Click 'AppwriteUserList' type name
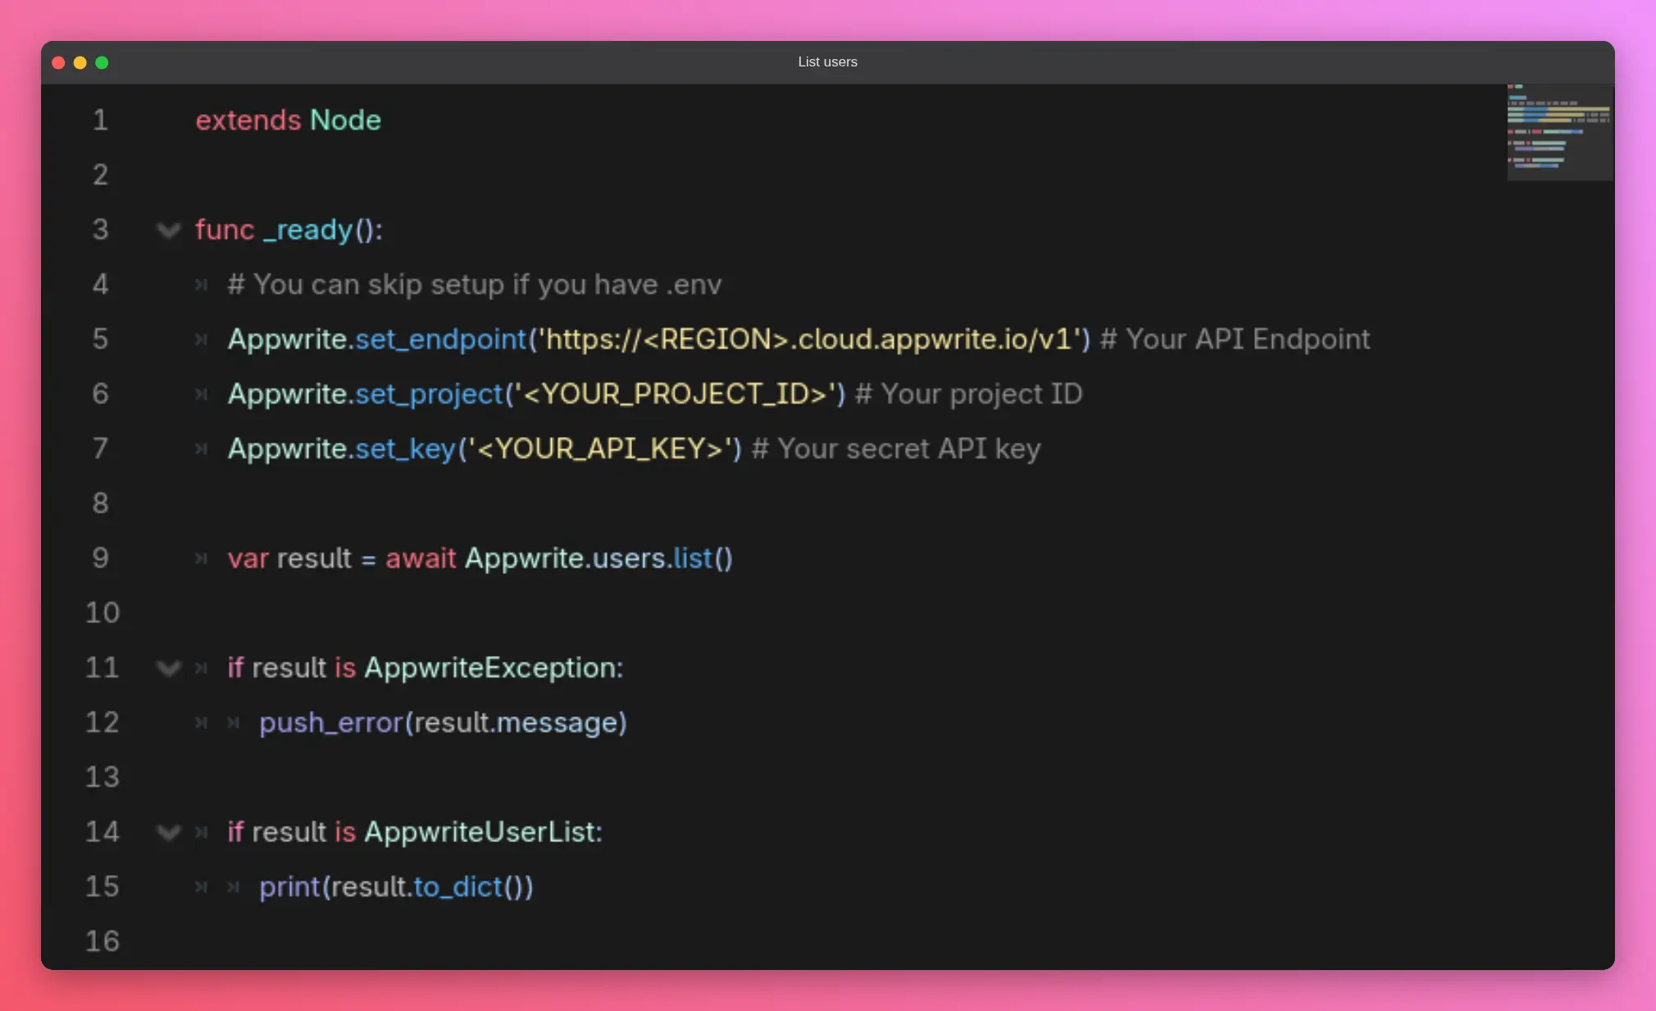1656x1011 pixels. point(479,831)
